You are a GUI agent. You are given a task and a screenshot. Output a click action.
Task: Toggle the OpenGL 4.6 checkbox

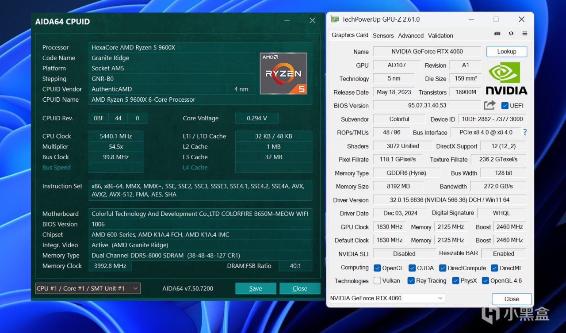pyautogui.click(x=485, y=280)
